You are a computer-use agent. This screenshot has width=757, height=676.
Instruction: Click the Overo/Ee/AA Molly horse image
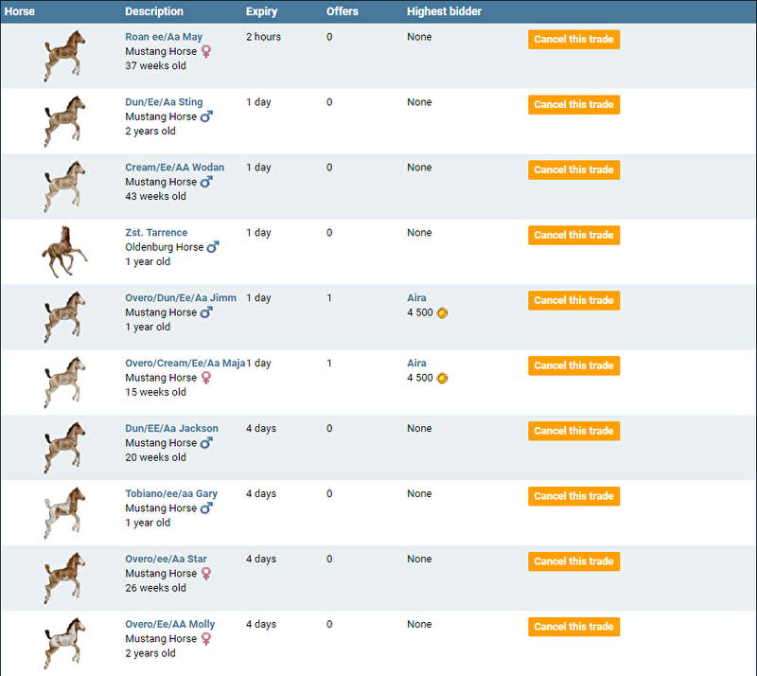[x=64, y=644]
